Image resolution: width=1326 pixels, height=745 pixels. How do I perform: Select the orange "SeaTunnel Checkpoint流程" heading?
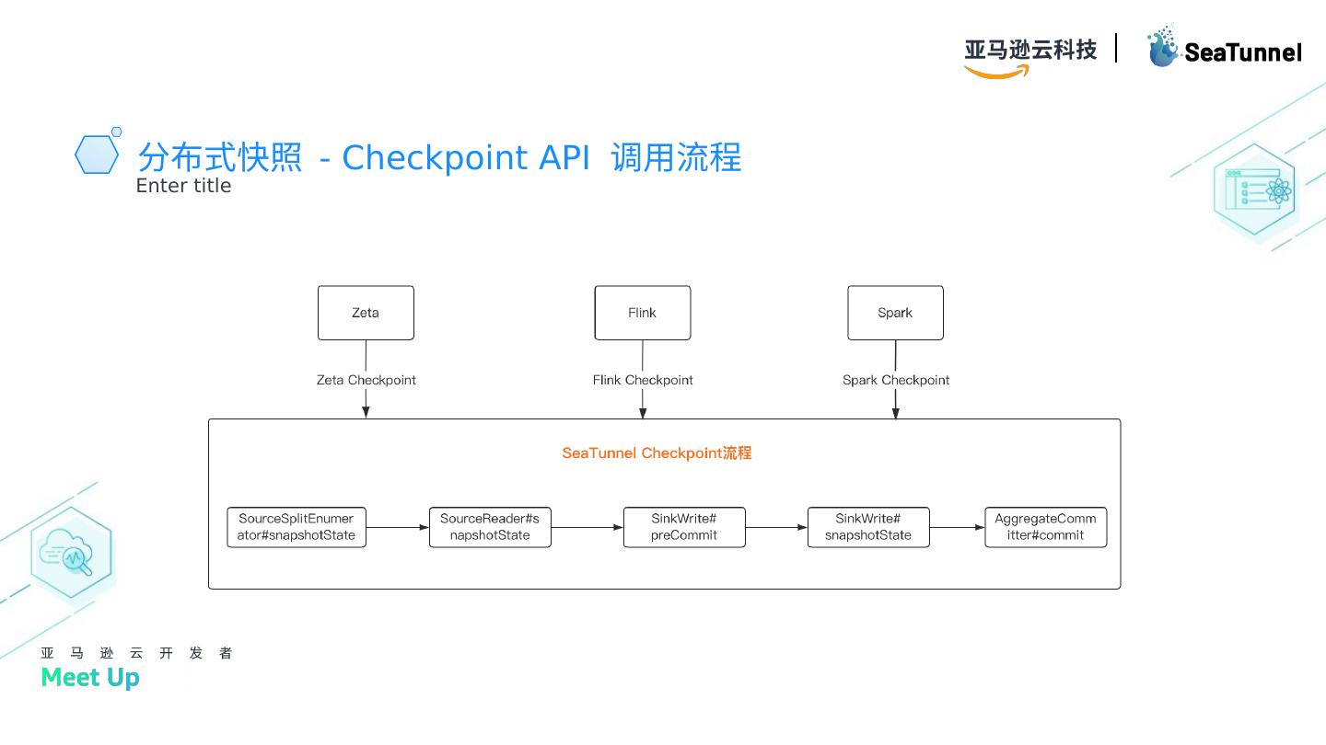(x=657, y=453)
